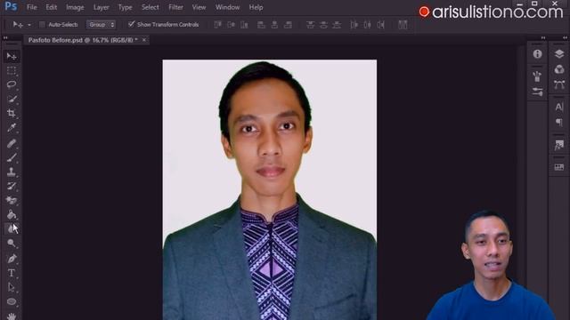Open the File menu
Screen dimensions: 570x320
click(32, 7)
